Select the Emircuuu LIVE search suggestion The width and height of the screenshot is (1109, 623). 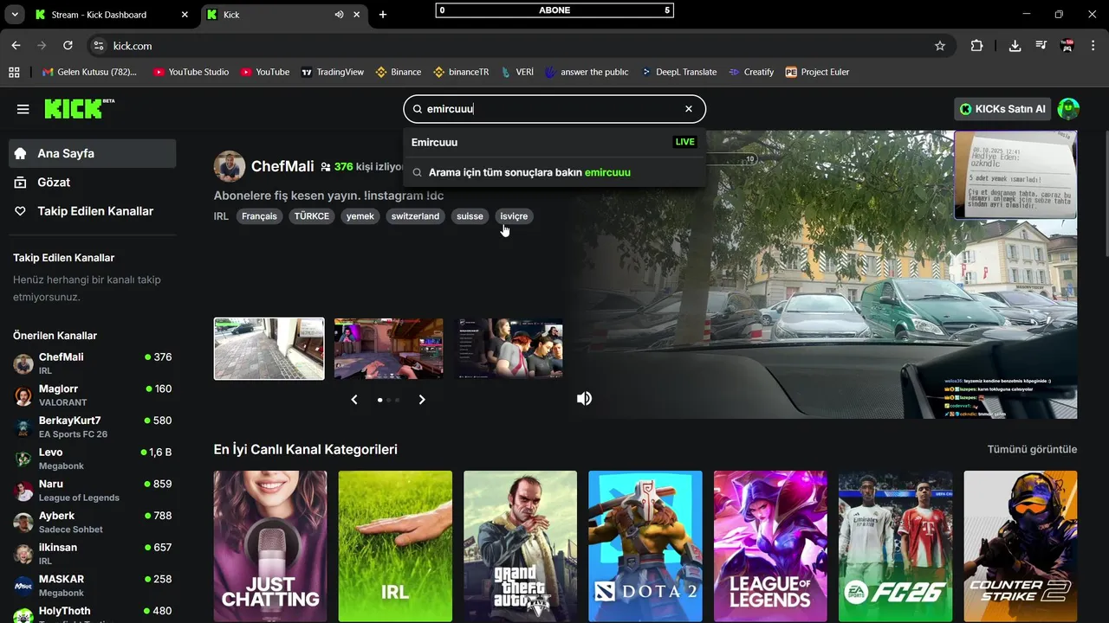554,142
